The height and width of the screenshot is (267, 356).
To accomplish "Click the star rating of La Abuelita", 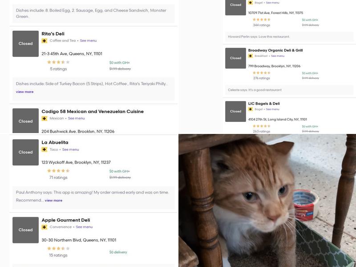I will pyautogui.click(x=58, y=171).
